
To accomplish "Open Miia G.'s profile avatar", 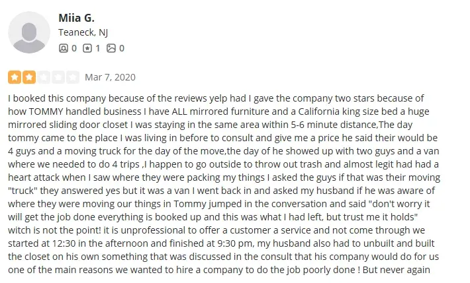I will pos(28,32).
